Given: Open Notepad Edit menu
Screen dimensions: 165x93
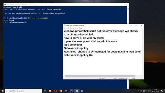Looking at the screenshot, I should (x=68, y=28).
